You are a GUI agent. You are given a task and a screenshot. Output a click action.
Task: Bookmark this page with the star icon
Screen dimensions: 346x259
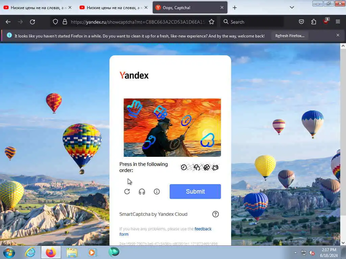(212, 22)
